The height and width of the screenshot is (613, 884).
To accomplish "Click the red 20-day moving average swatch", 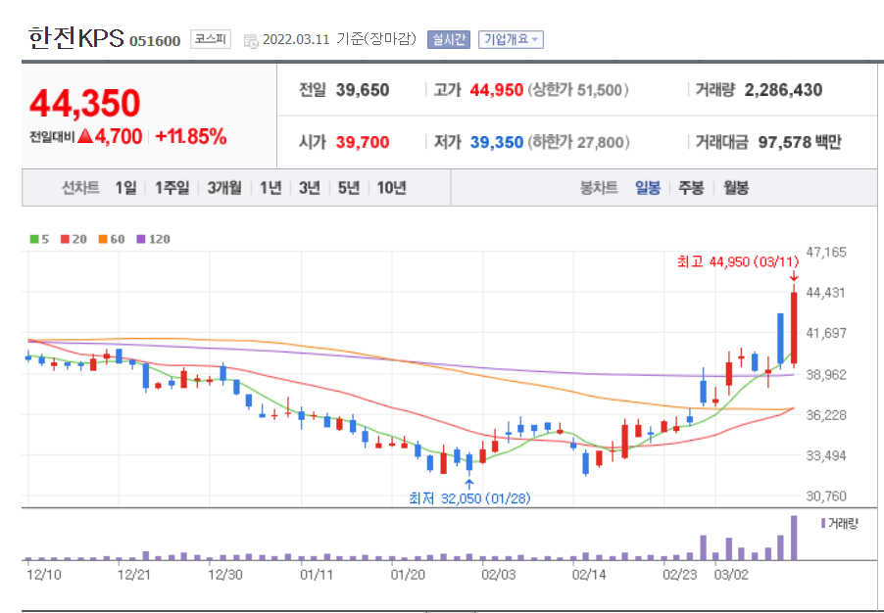I will pos(65,239).
